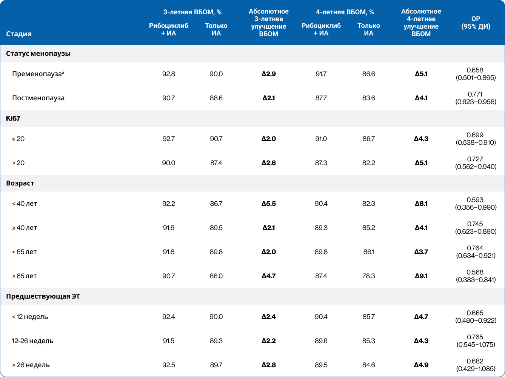Click the "Пременопауза" row label

(38, 74)
